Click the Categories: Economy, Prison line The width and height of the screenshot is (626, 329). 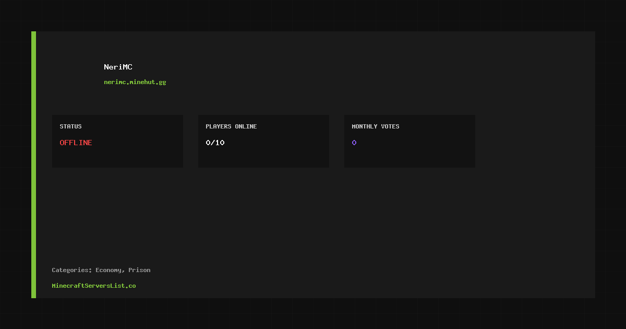(101, 270)
